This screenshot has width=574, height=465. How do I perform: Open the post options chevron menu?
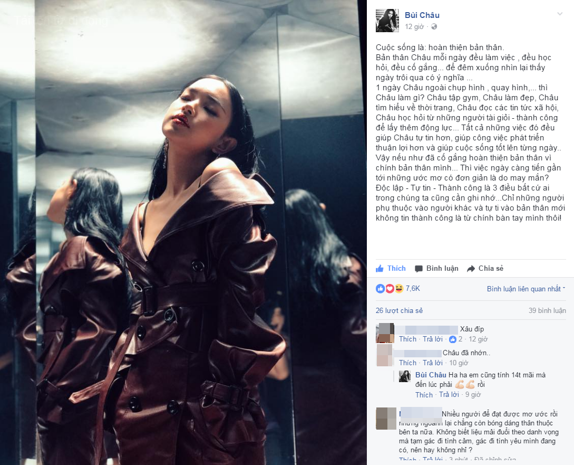coord(560,14)
